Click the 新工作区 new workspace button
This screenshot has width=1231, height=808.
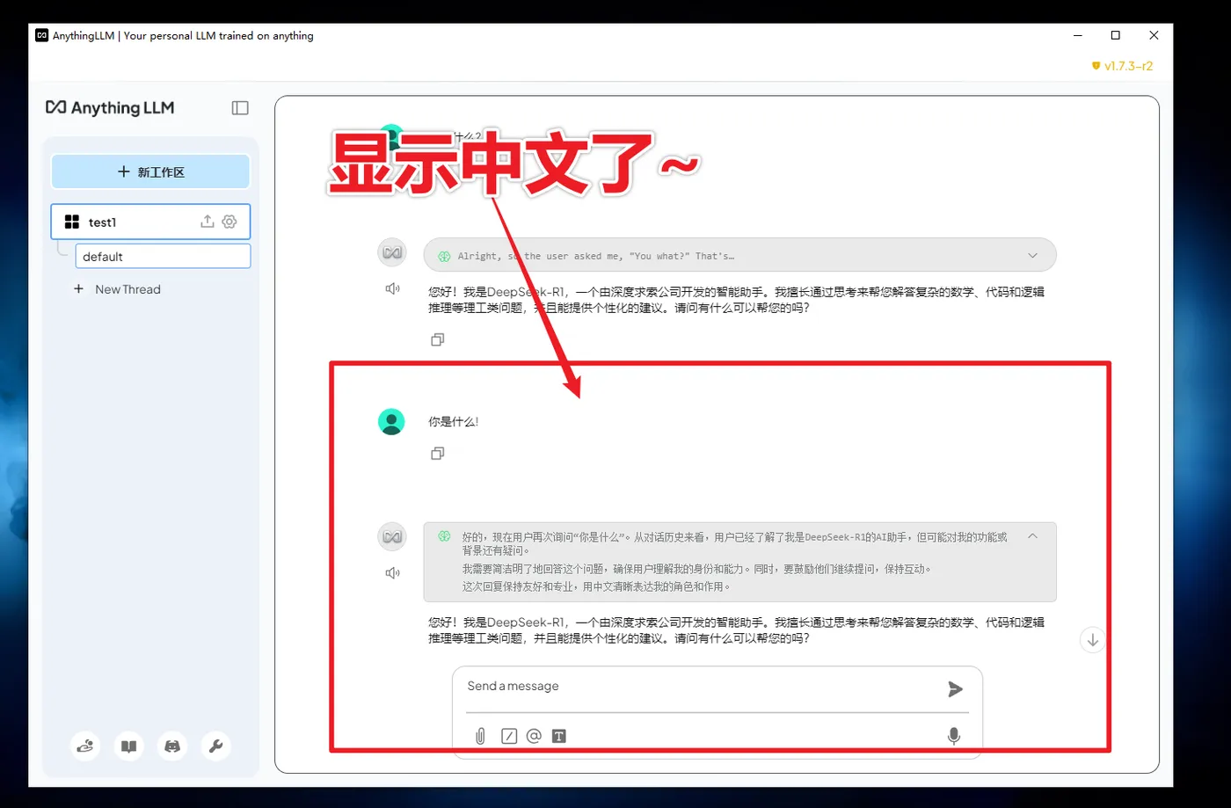(150, 171)
